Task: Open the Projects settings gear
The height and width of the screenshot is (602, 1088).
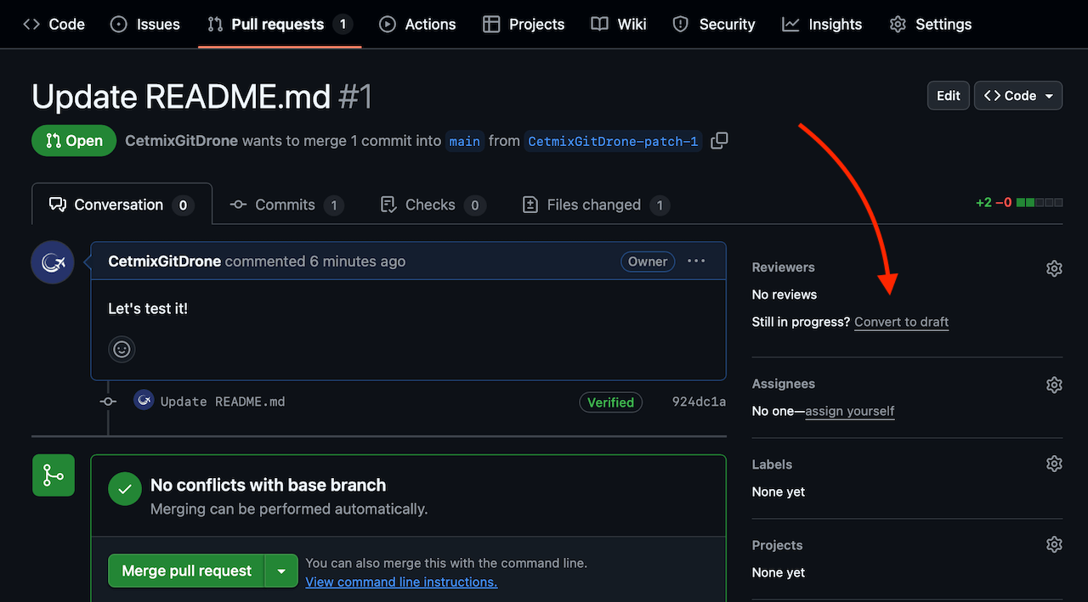Action: pos(1054,544)
